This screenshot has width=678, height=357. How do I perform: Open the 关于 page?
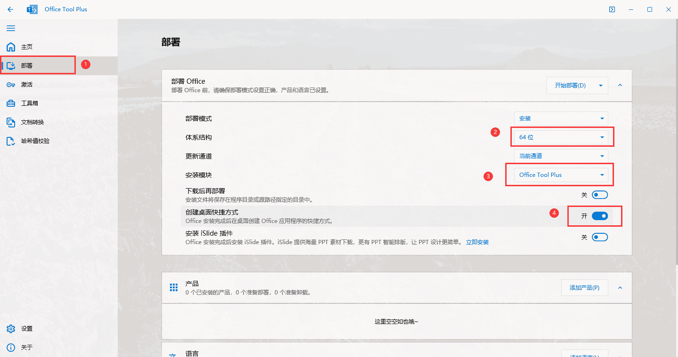59,348
